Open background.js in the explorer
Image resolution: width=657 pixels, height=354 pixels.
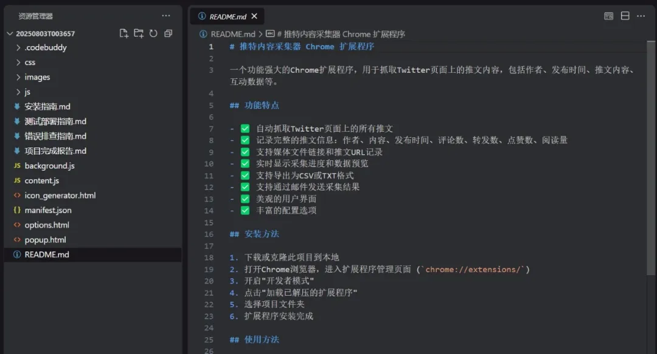[49, 166]
